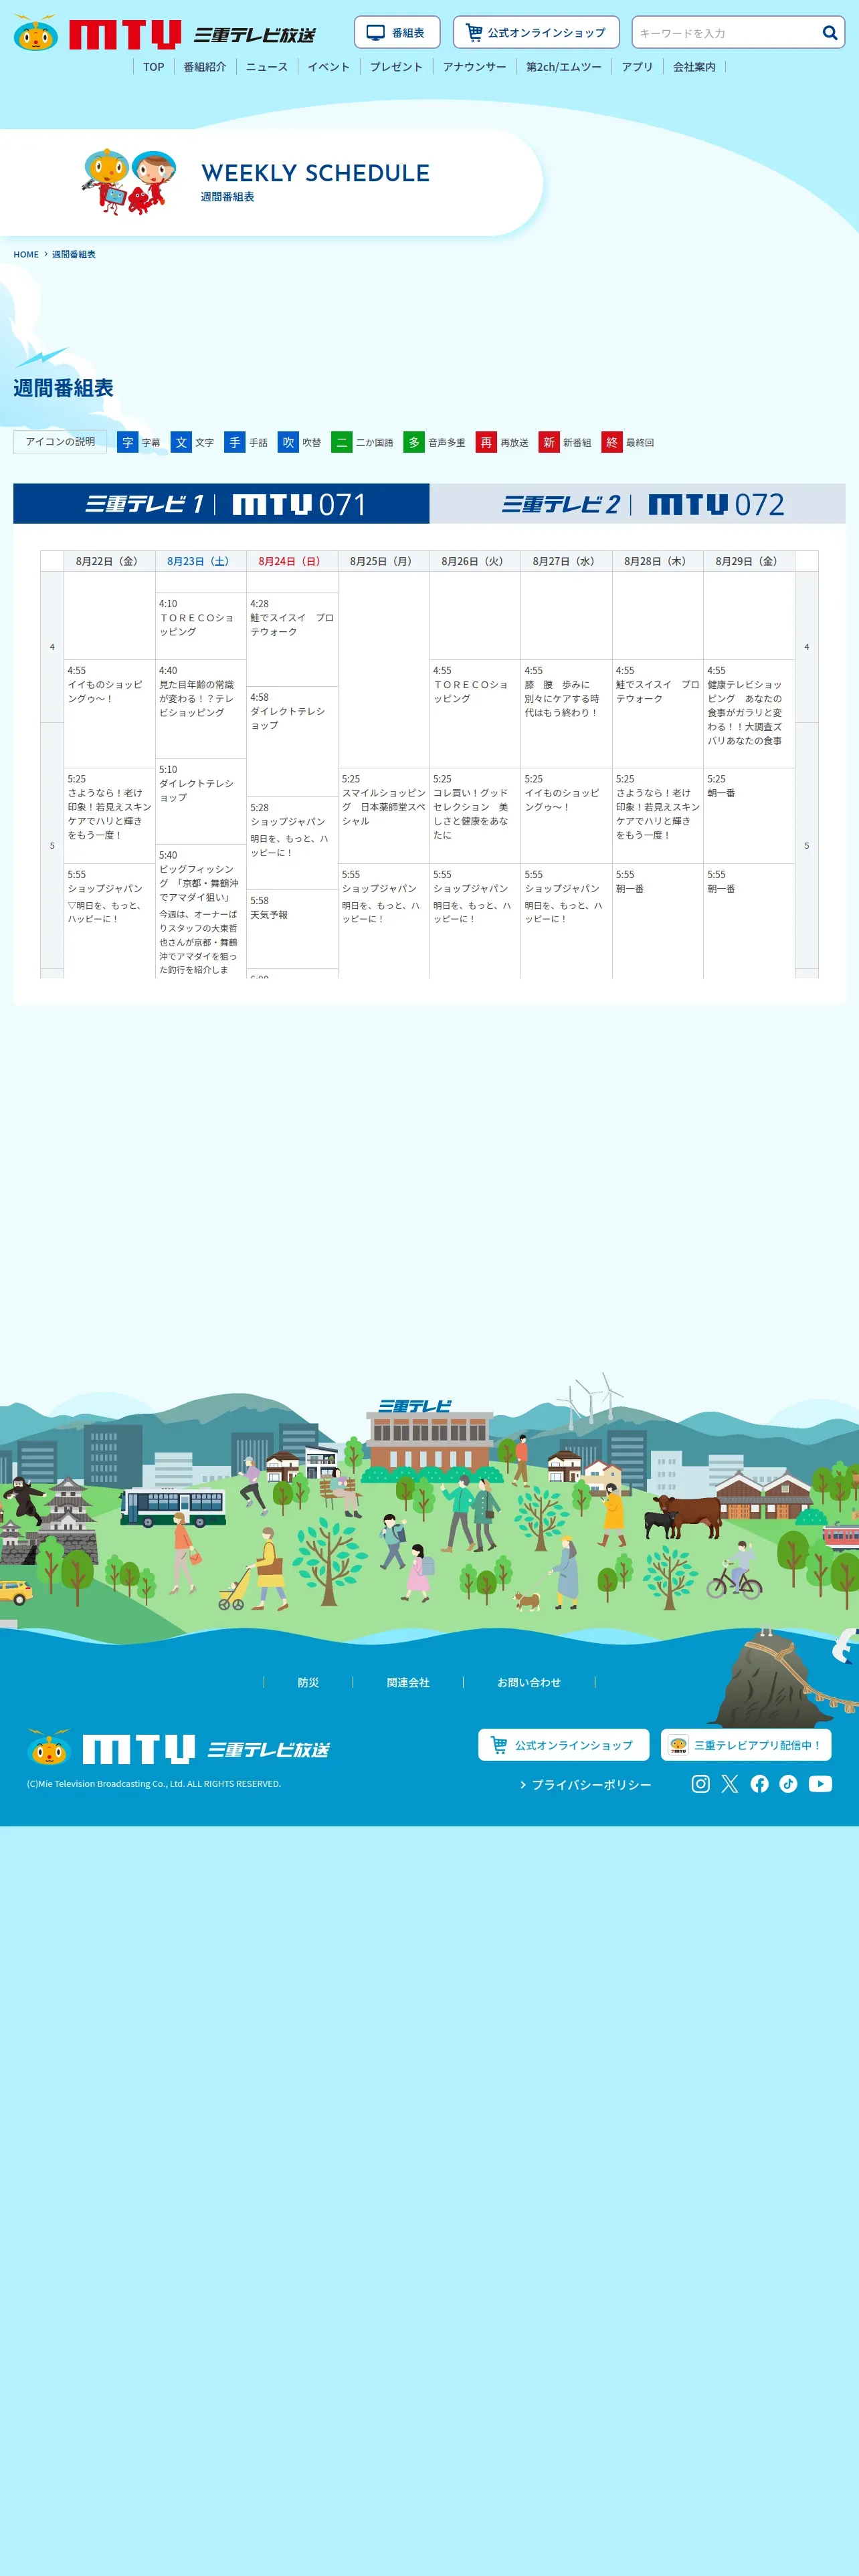Viewport: 859px width, 2576px height.
Task: Click header 公式オンラインショップ button
Action: pyautogui.click(x=536, y=33)
